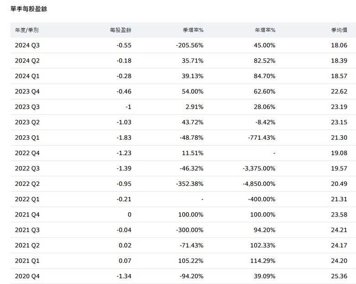Select the 2024 Q3 row label
The image size is (356, 284).
[27, 46]
